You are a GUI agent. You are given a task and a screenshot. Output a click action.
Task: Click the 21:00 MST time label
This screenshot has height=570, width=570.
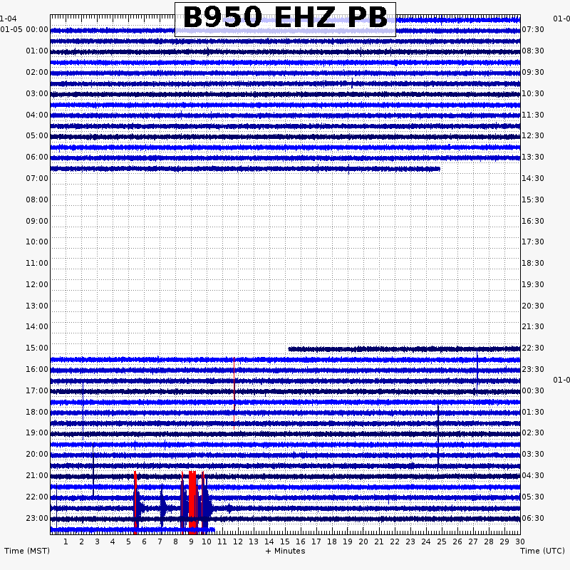pos(37,476)
